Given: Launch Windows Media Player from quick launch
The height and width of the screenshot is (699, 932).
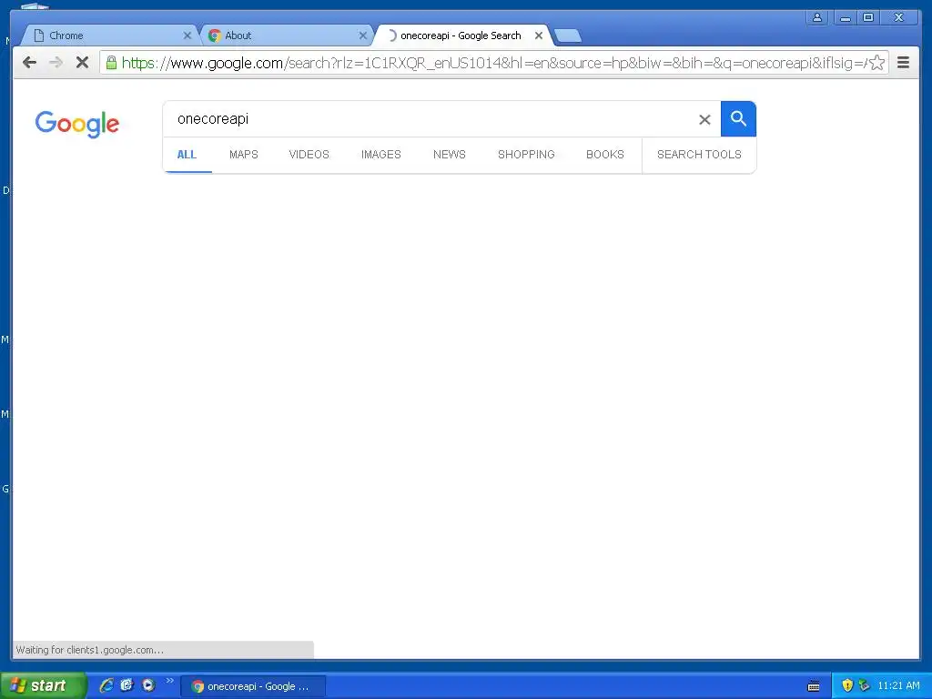Looking at the screenshot, I should click(148, 685).
